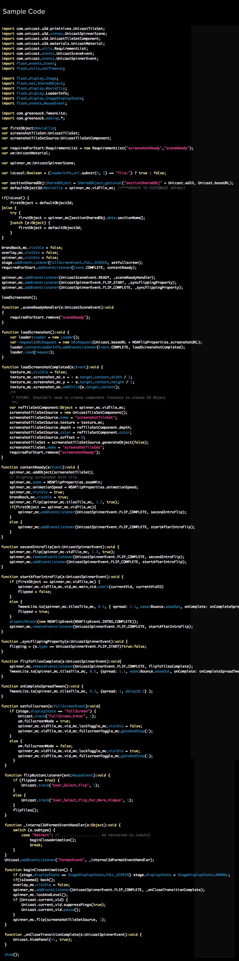The width and height of the screenshot is (239, 961).
Task: Click the import com.unicast.utils.RequirementList line
Action: (x=45, y=49)
